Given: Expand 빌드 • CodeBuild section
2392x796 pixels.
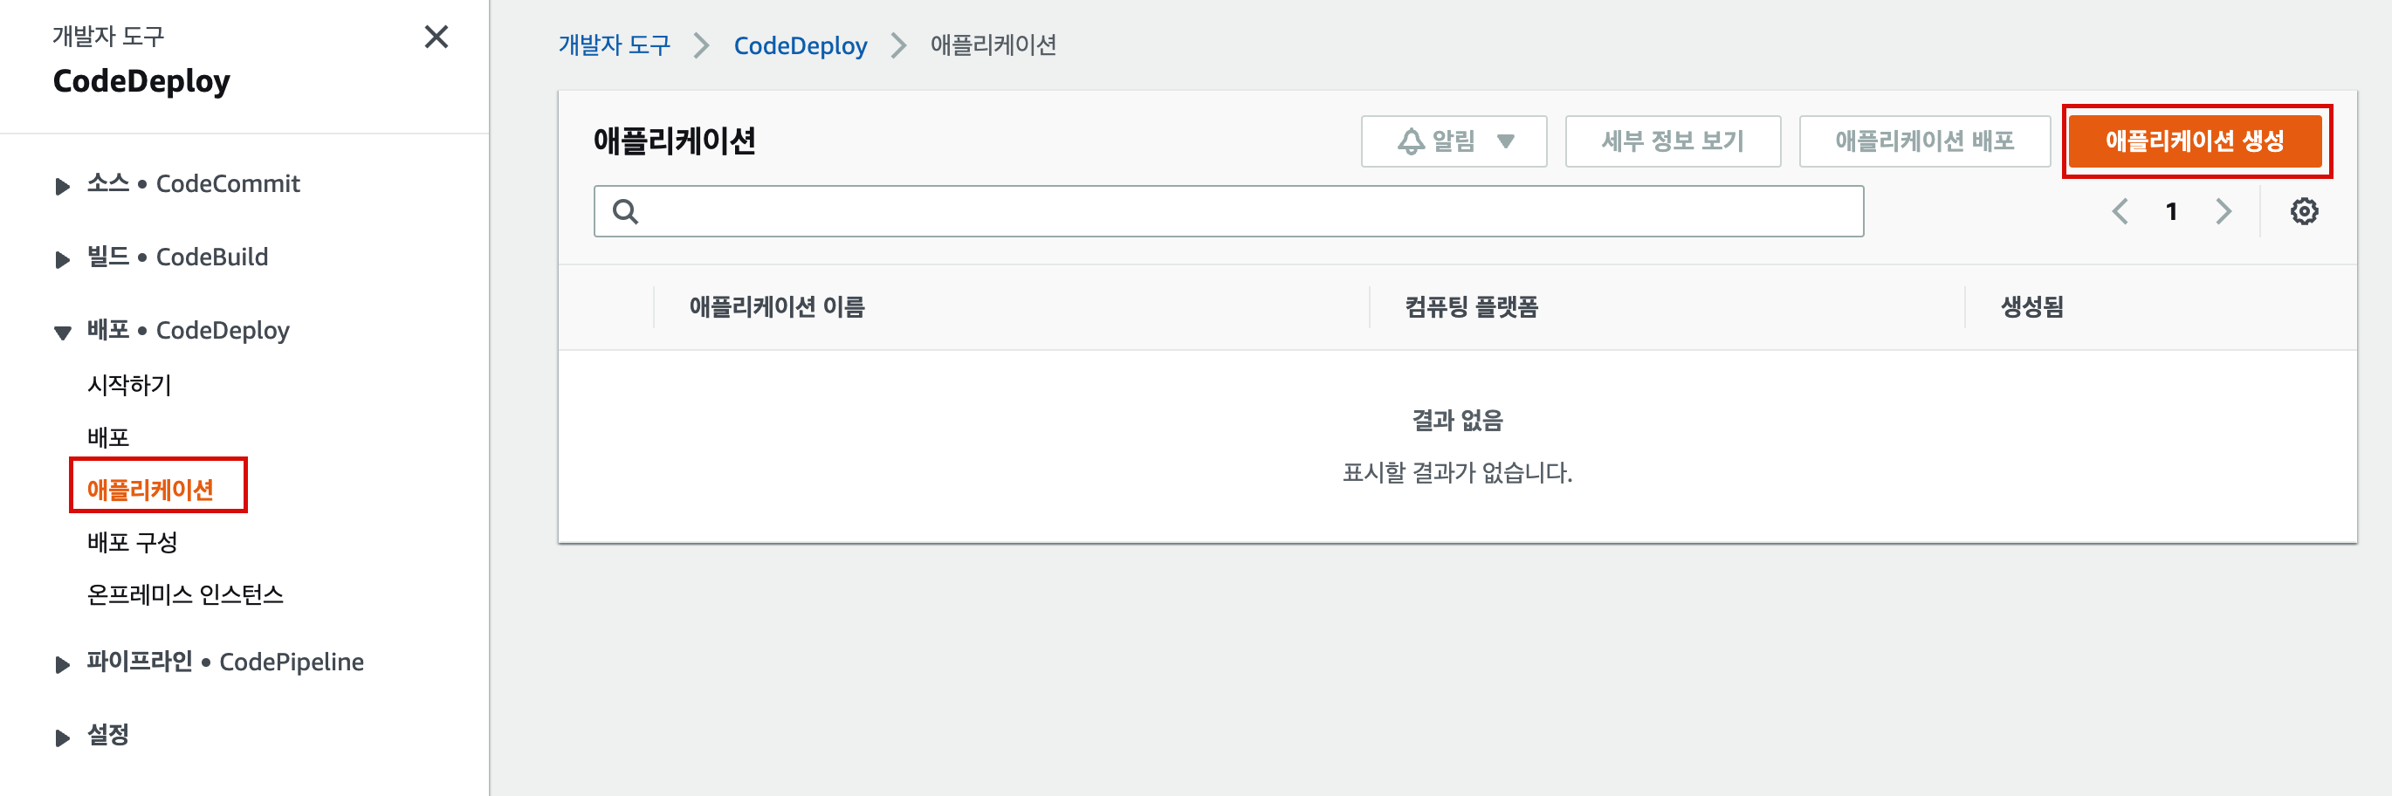Looking at the screenshot, I should click(62, 259).
